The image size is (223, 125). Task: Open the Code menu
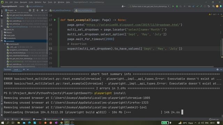pos(31,2)
